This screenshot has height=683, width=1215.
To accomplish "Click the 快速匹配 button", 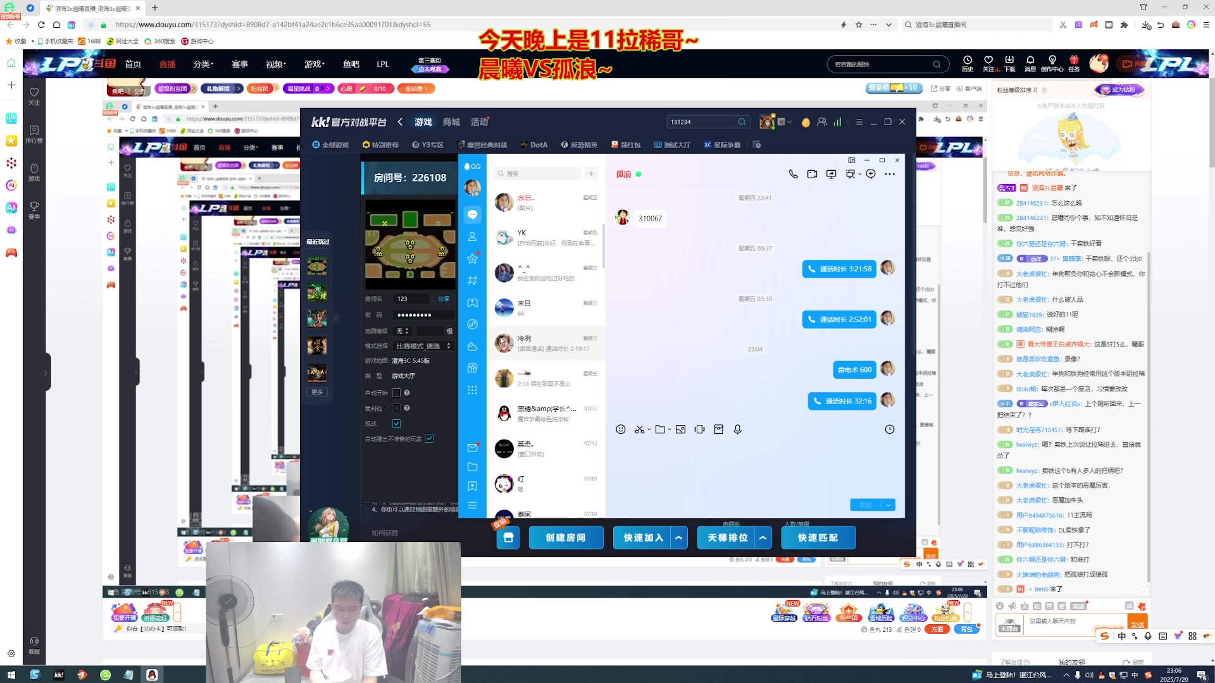I will (x=818, y=538).
